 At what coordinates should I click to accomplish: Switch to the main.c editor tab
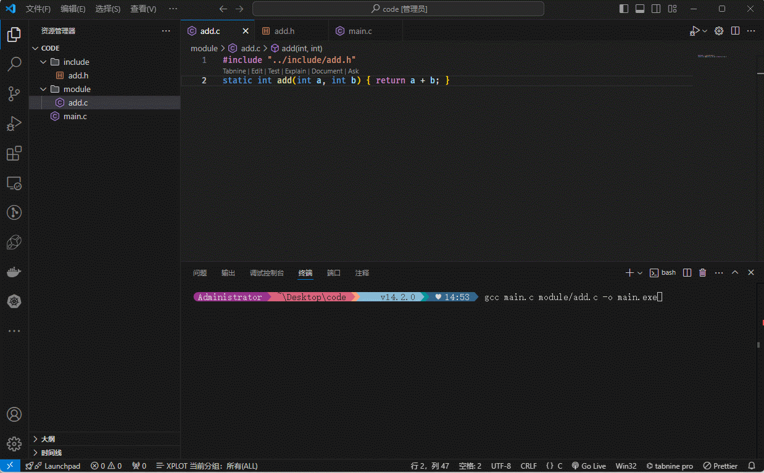pyautogui.click(x=360, y=31)
